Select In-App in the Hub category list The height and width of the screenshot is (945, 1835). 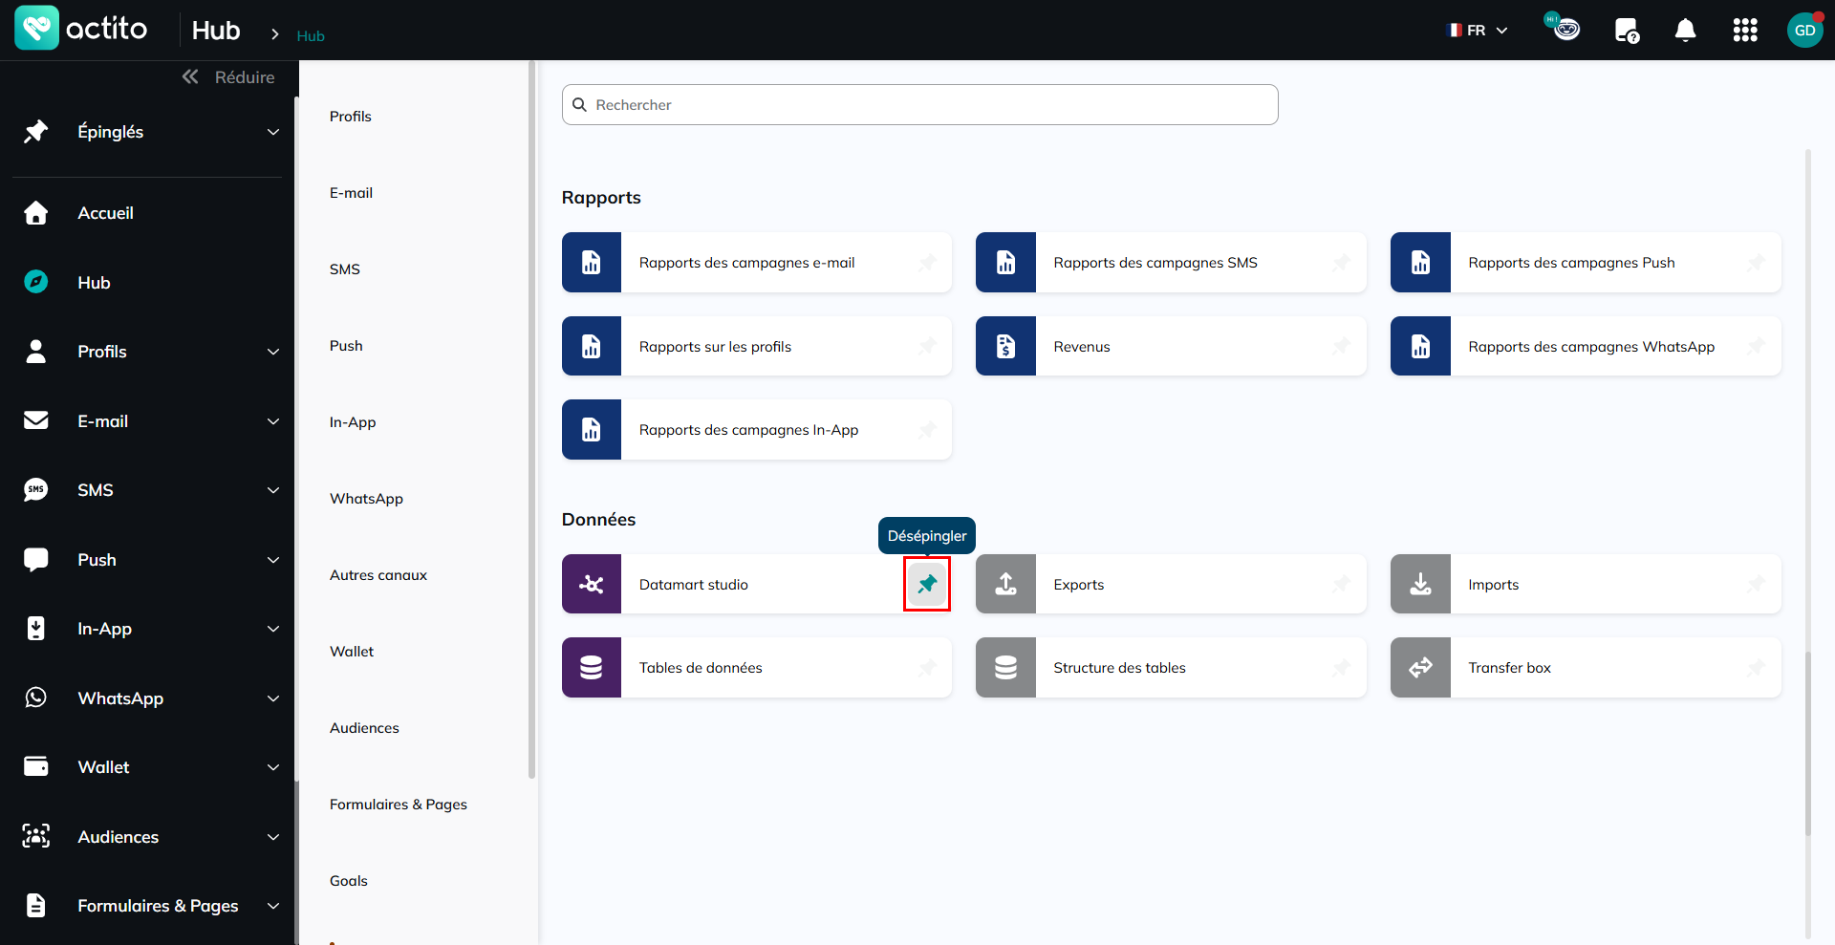[x=353, y=422]
